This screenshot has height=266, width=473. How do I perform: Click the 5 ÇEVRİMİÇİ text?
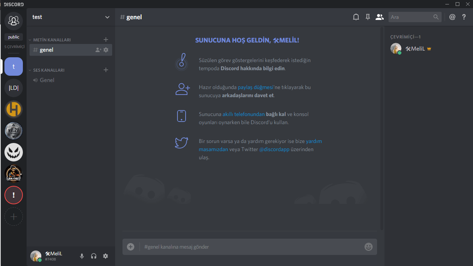pos(14,47)
